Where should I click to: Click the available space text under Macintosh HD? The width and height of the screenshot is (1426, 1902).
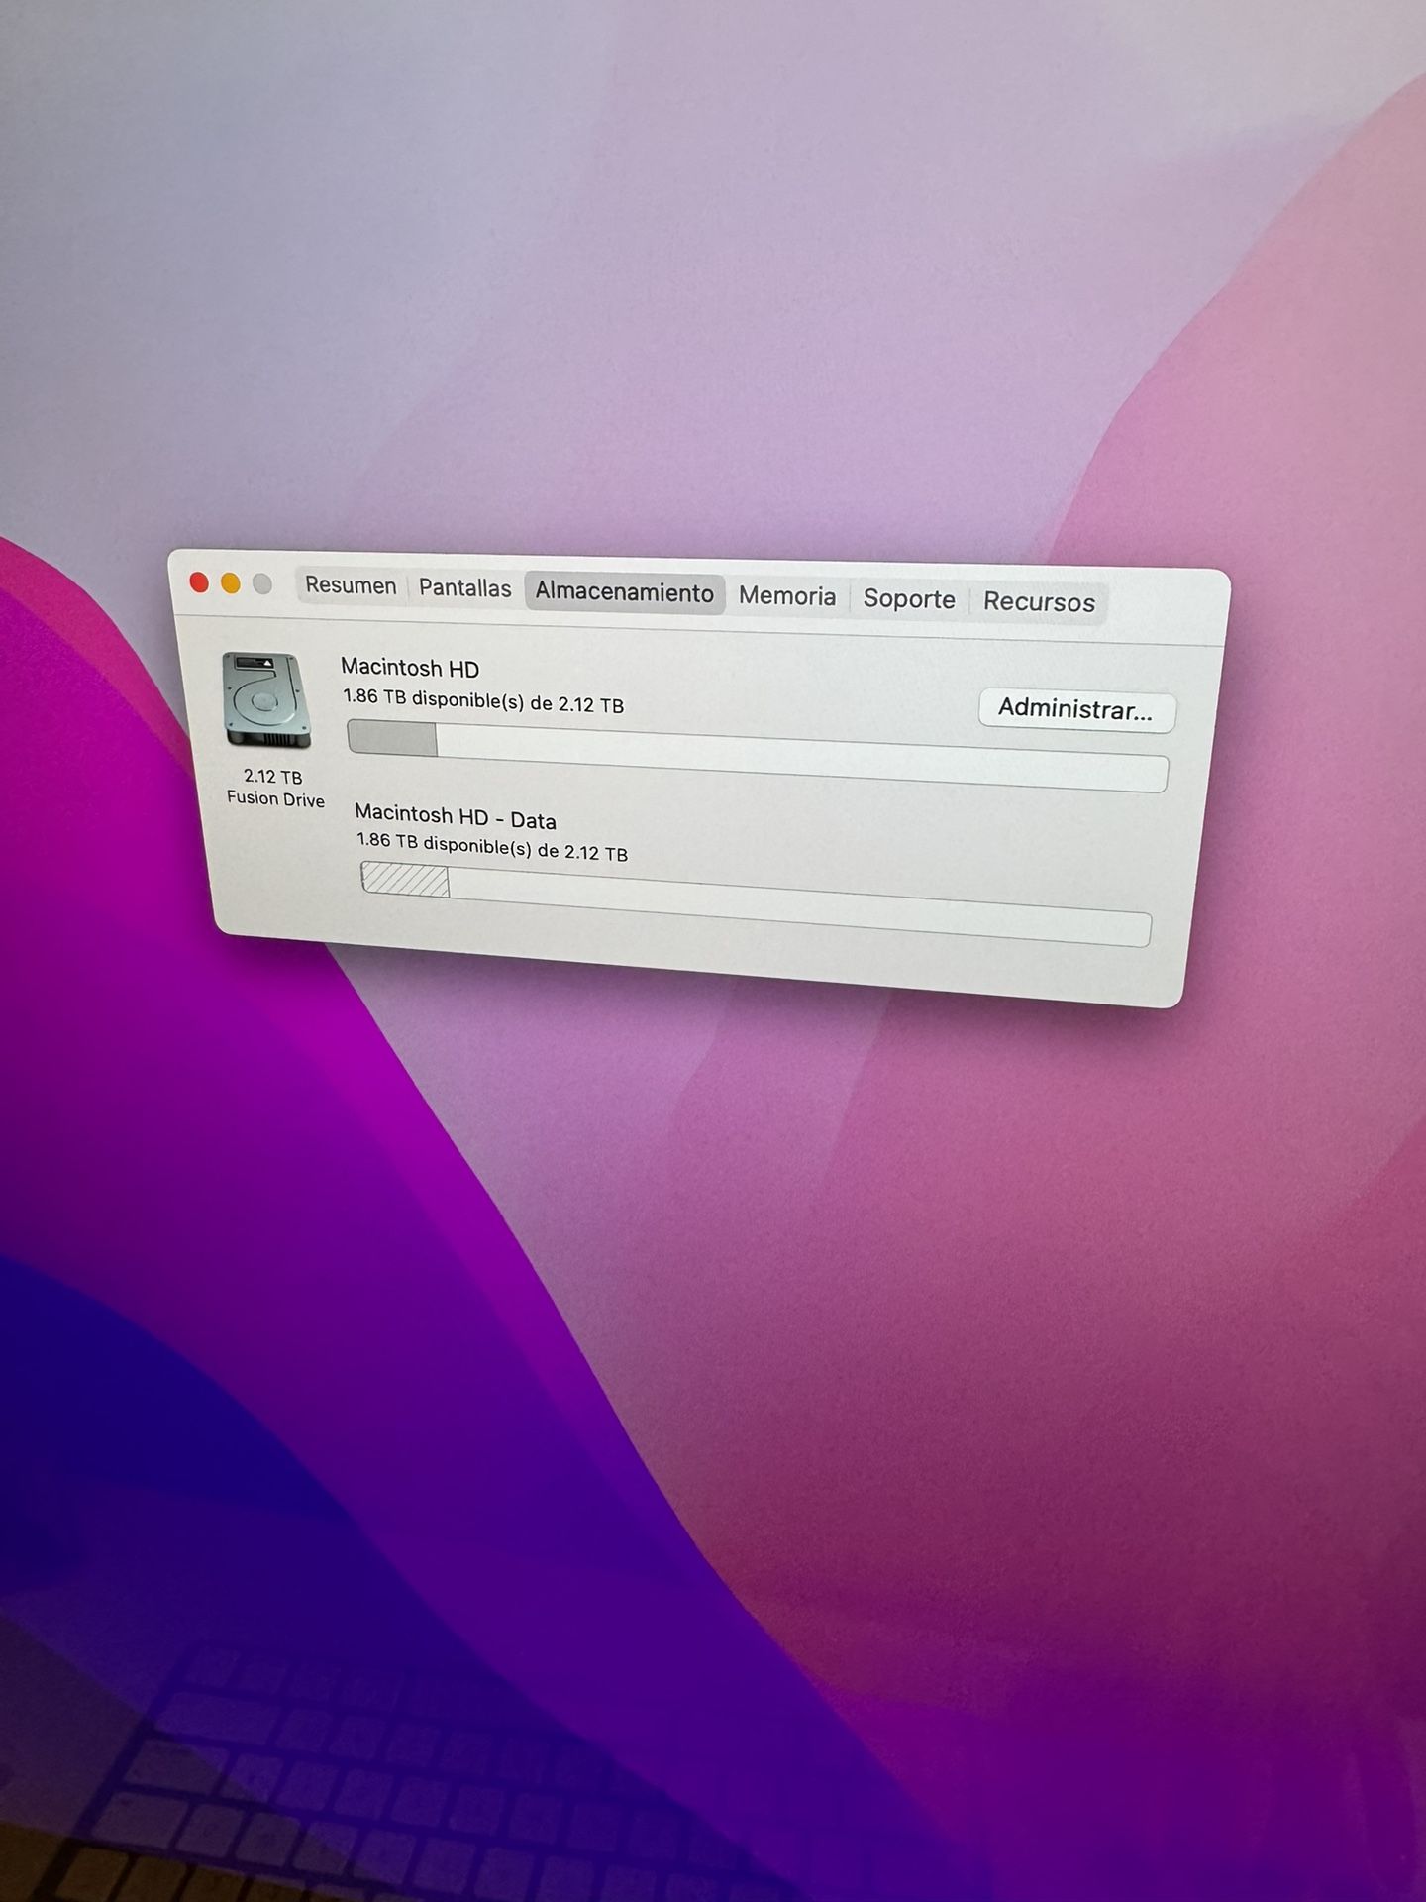pyautogui.click(x=483, y=700)
